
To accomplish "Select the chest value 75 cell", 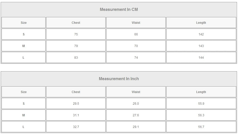I will tap(76, 34).
